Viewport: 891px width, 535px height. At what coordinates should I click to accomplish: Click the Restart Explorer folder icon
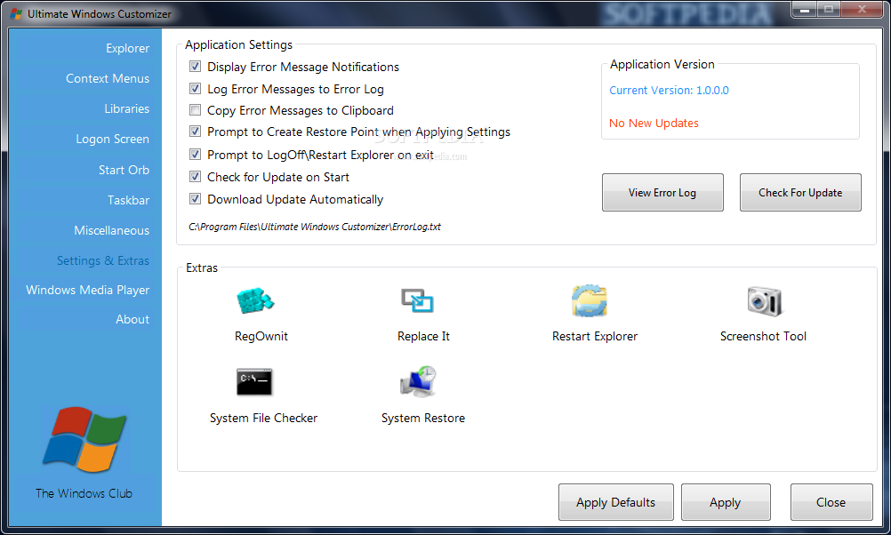pos(590,300)
